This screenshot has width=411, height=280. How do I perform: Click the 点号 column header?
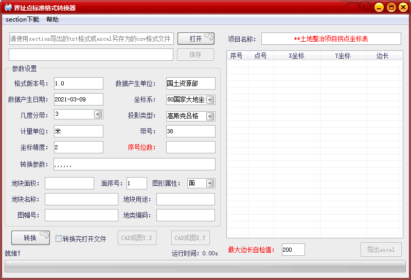coord(261,56)
